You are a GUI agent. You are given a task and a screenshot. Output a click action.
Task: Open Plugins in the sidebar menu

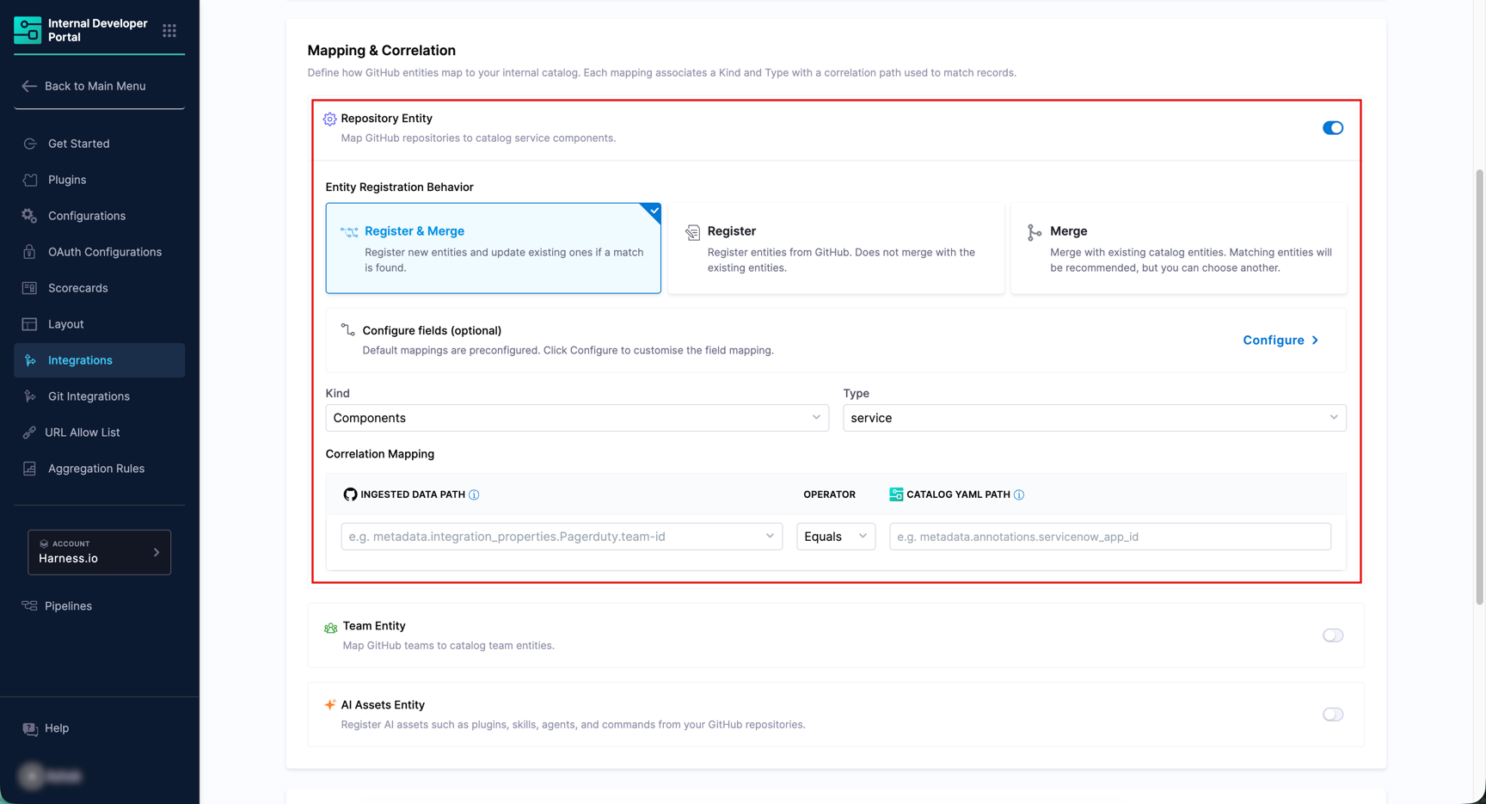[x=67, y=180]
